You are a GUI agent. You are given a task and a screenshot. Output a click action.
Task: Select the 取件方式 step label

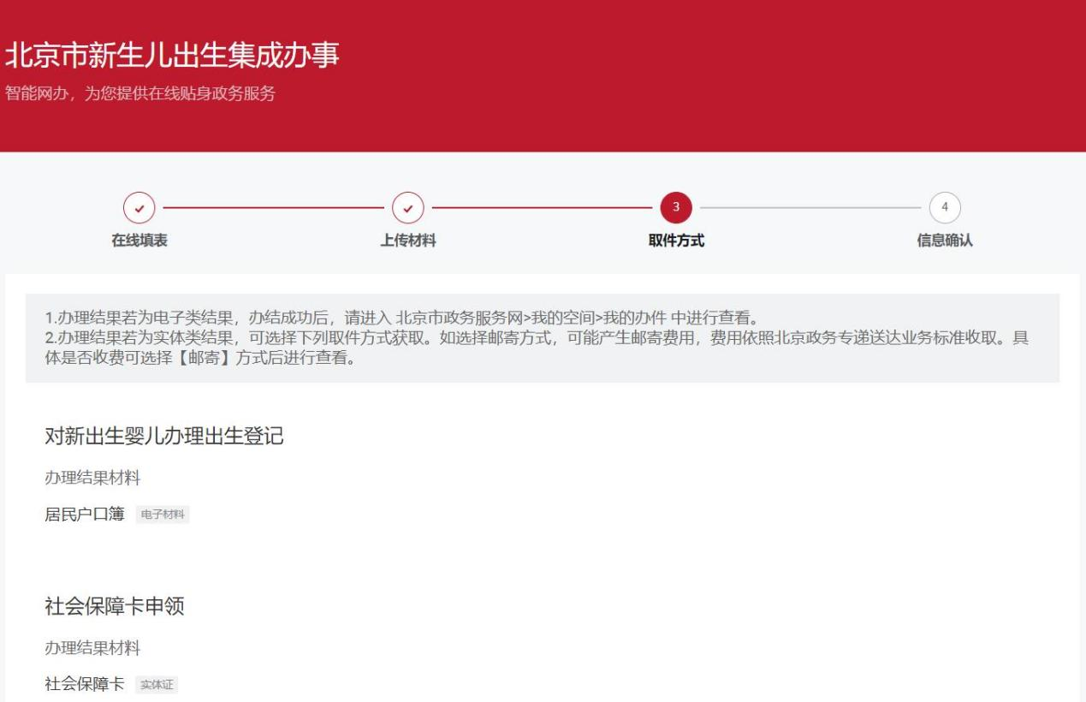pos(676,241)
